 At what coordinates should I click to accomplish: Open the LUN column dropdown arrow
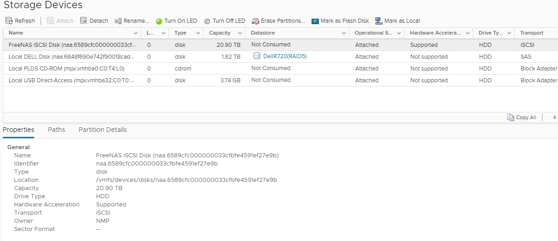click(x=163, y=33)
